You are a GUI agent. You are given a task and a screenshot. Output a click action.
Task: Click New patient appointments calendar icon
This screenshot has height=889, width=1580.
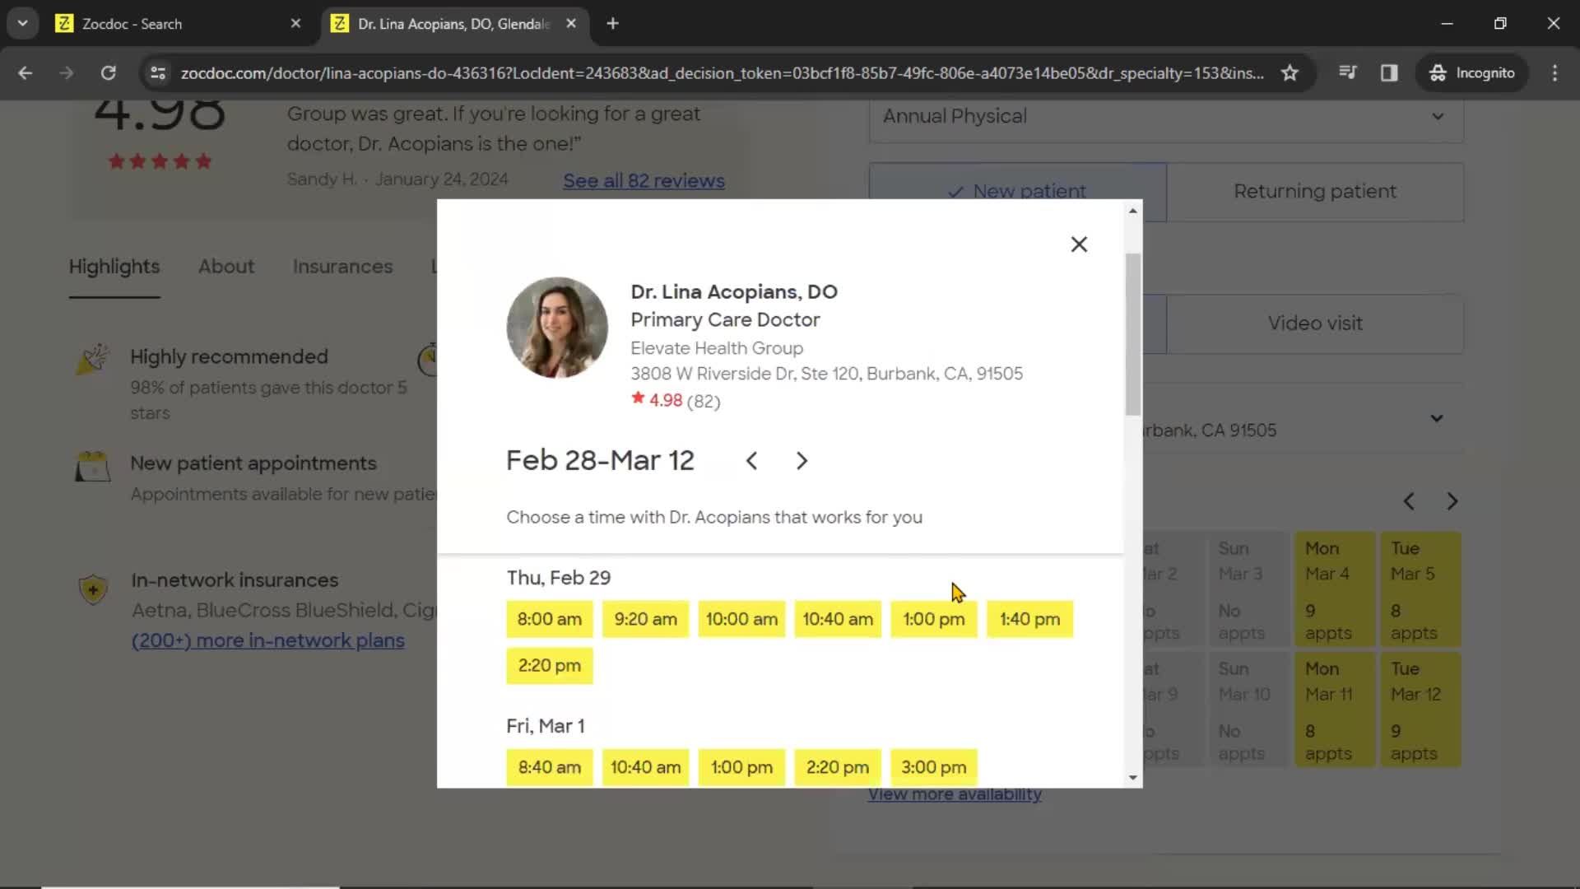tap(92, 466)
